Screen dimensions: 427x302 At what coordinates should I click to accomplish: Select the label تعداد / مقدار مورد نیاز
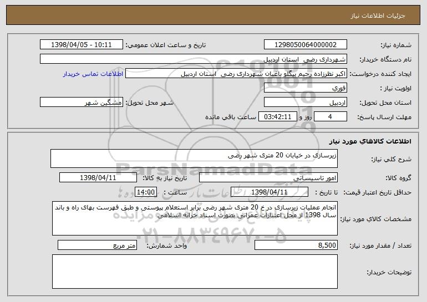[x=380, y=245]
